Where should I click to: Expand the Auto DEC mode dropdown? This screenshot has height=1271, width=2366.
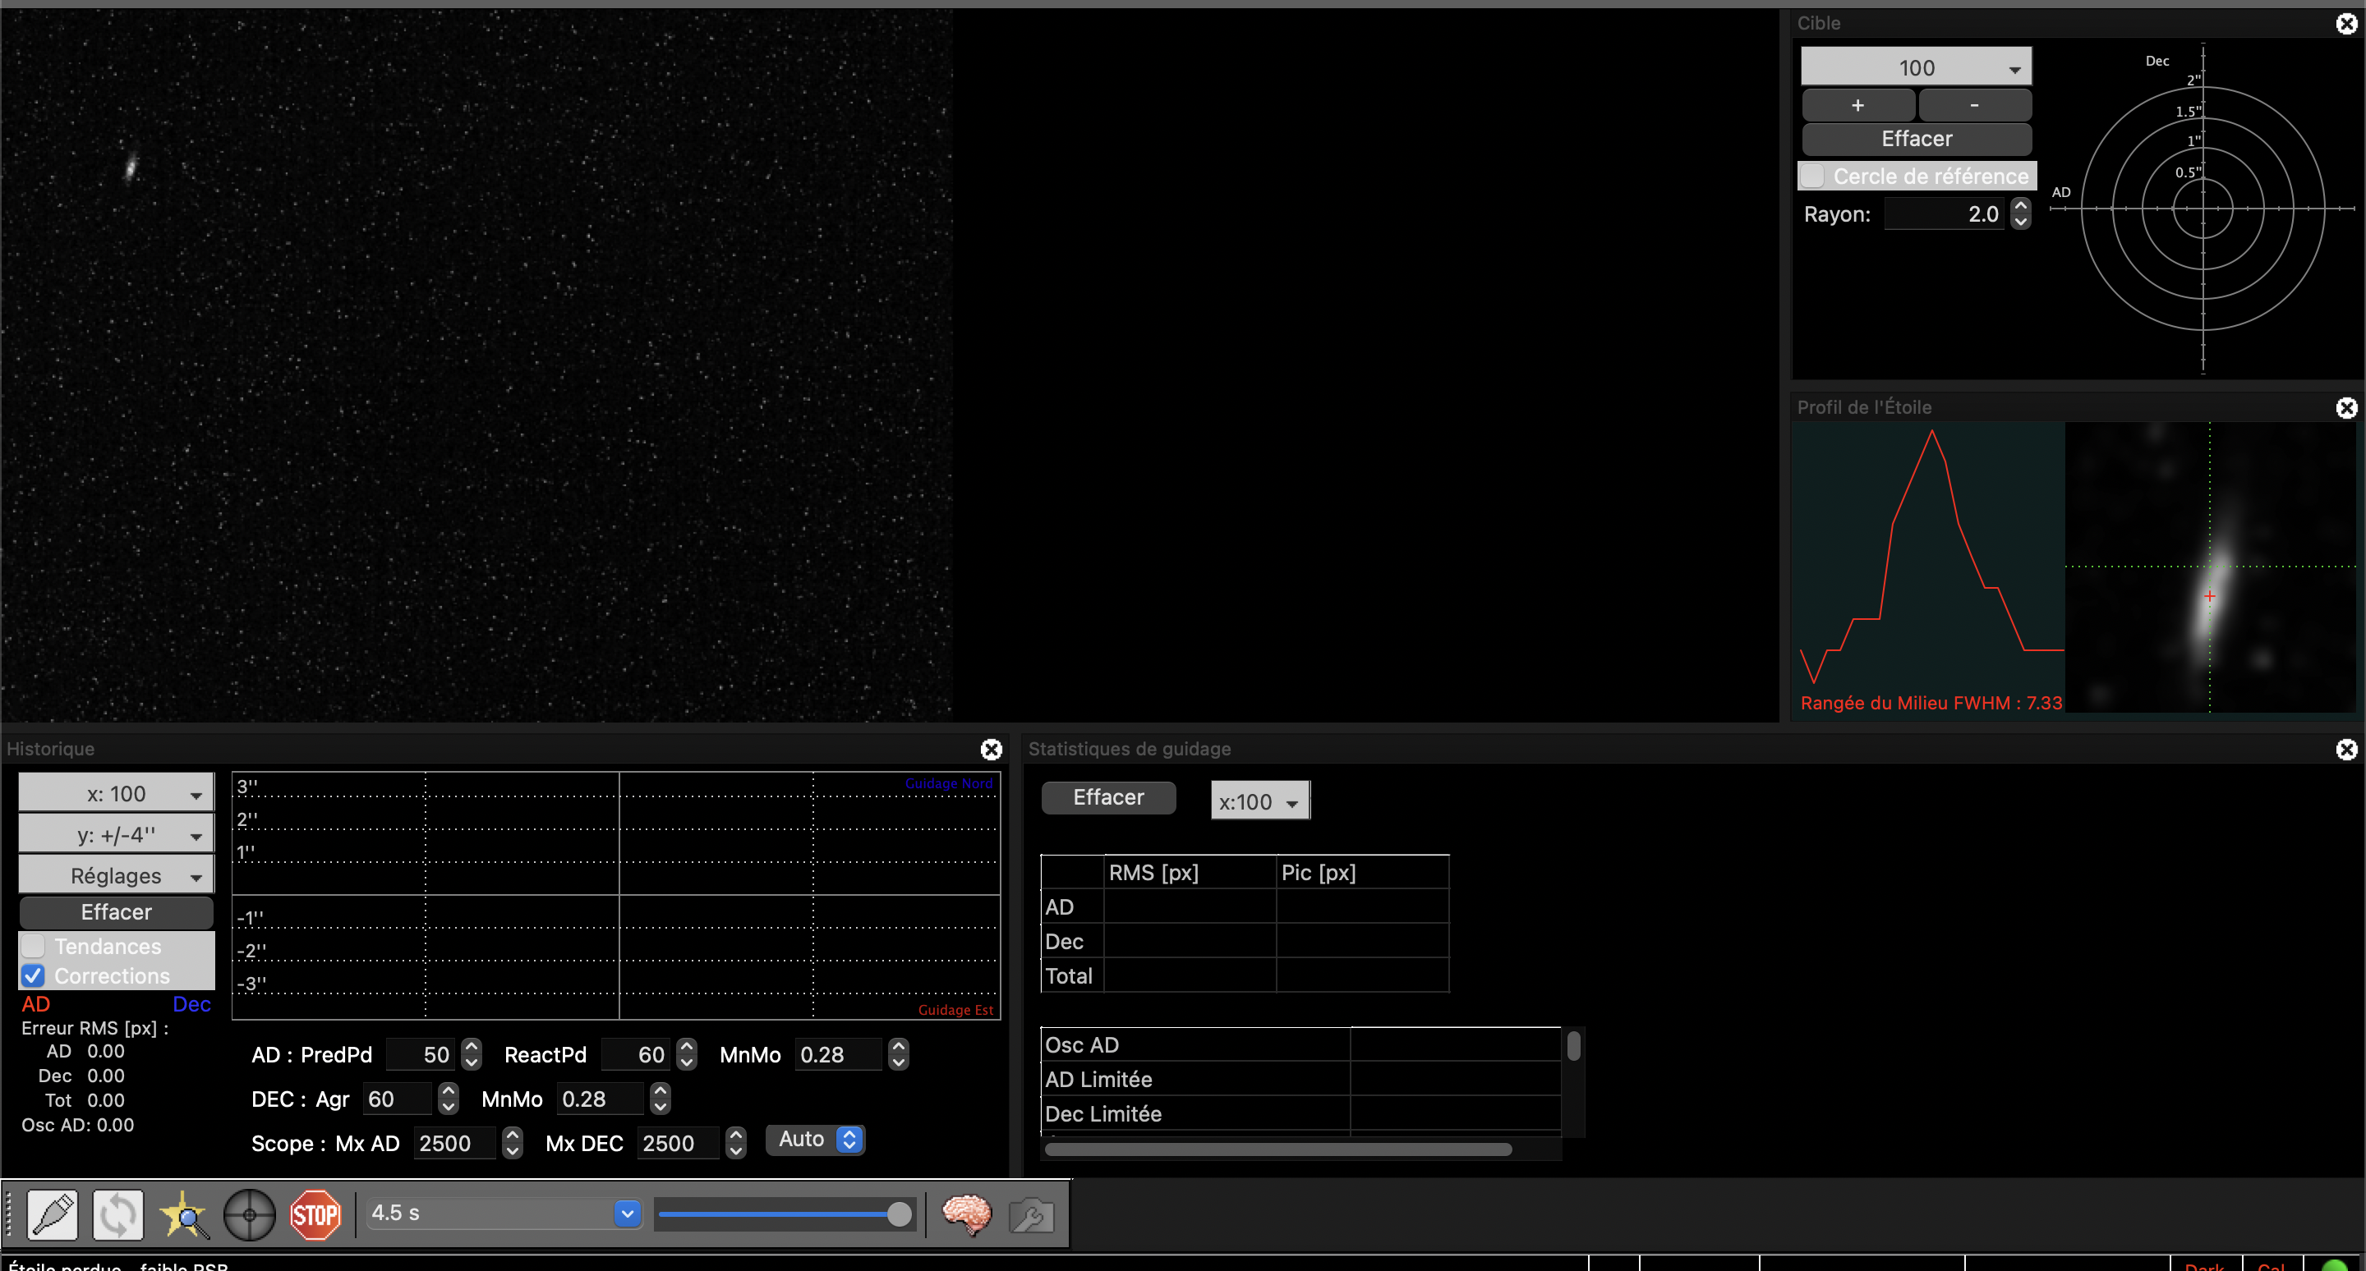point(816,1139)
